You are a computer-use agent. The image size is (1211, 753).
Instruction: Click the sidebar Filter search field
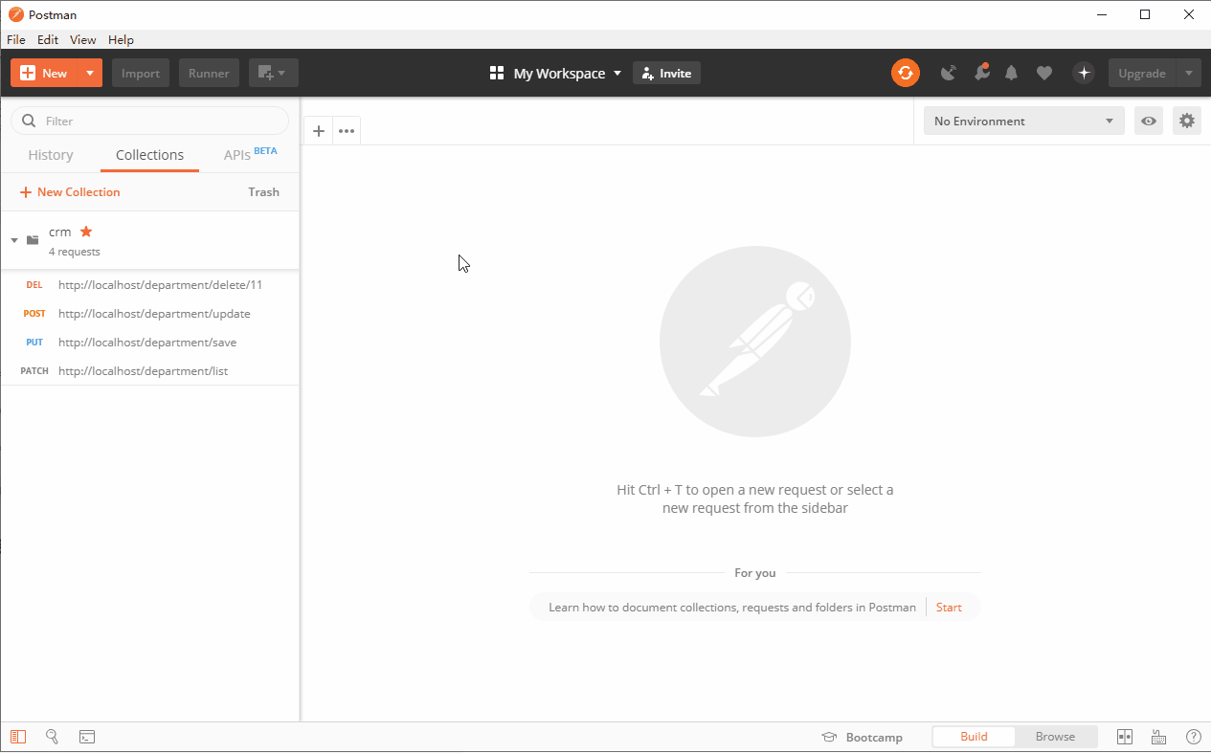(x=149, y=121)
